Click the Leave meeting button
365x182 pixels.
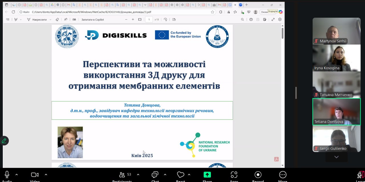[x=361, y=175]
